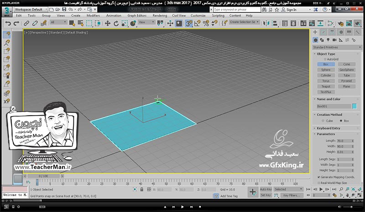Open the Graph Editors menu

(x=137, y=15)
